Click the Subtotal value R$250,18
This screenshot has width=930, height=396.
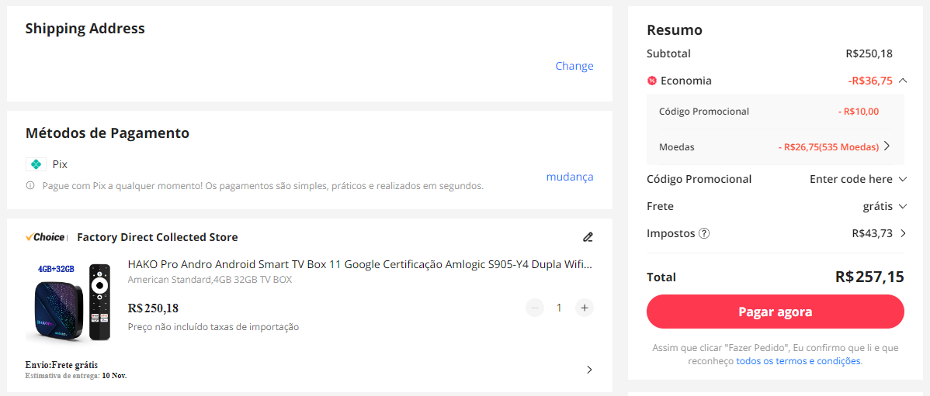coord(869,54)
